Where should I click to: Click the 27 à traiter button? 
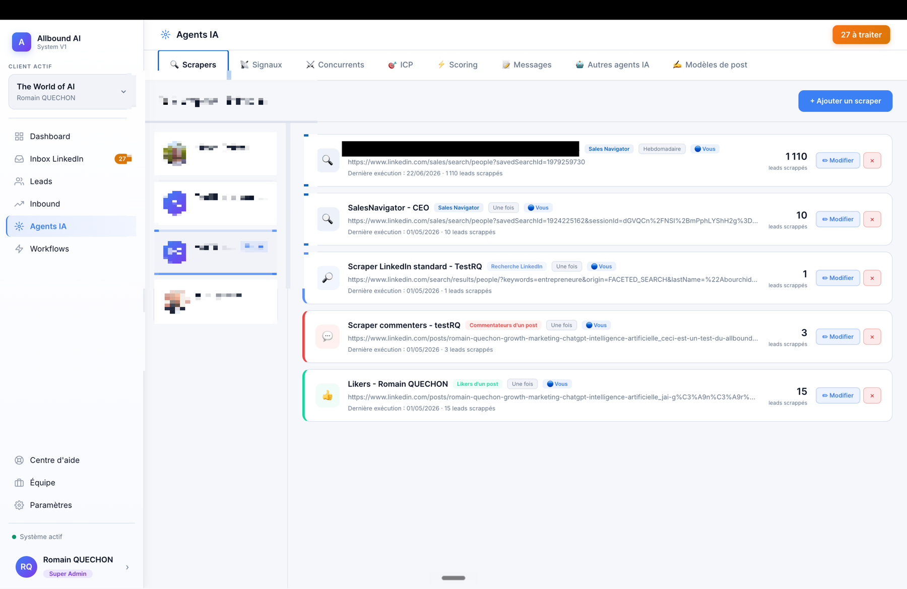coord(861,35)
